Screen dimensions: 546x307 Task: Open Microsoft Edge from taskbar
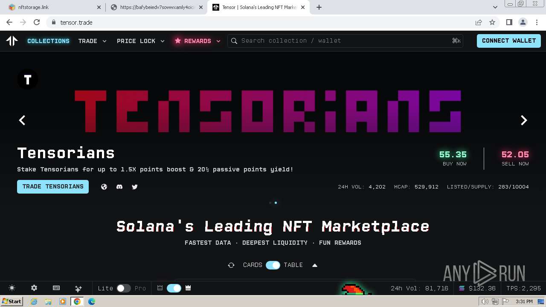91,301
